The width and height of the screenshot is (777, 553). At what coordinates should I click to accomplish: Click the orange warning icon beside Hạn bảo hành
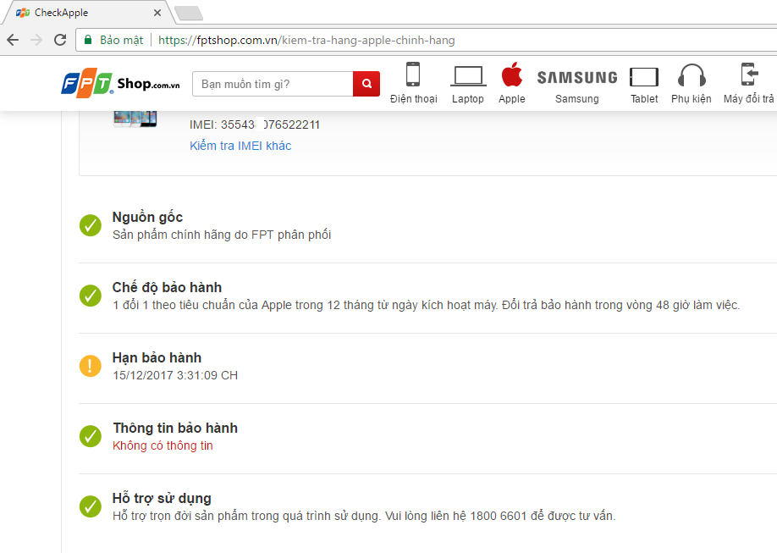(91, 366)
